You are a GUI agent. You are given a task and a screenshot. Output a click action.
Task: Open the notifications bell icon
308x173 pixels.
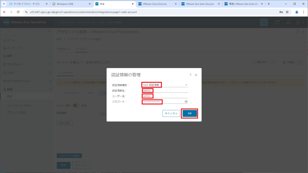coord(288,22)
